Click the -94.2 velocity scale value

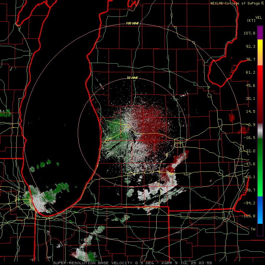coord(249,203)
